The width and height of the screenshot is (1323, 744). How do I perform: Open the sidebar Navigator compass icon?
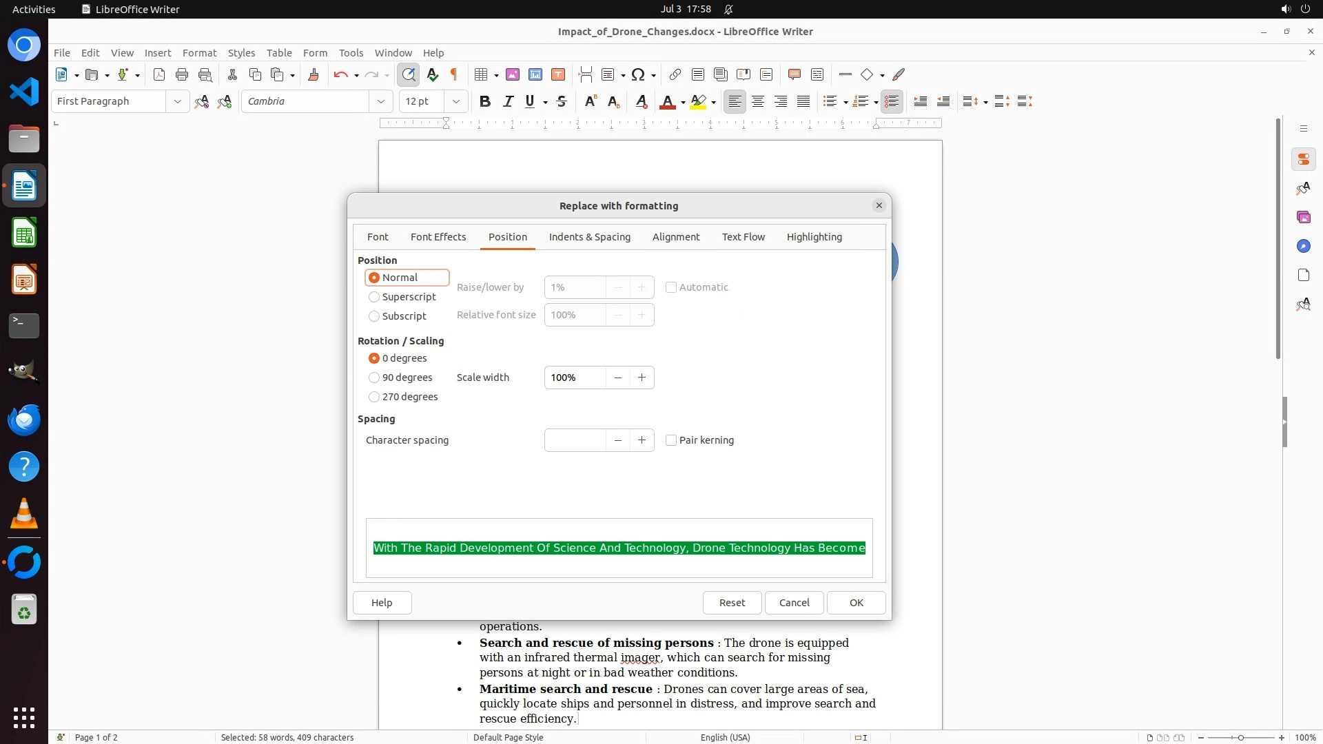coord(1303,246)
